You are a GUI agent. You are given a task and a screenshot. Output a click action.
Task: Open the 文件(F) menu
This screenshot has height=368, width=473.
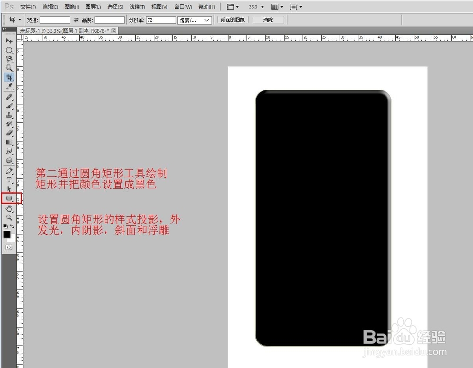(x=28, y=7)
